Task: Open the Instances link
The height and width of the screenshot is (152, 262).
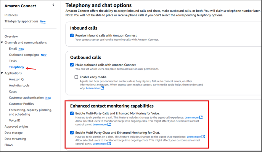Action: point(11,15)
